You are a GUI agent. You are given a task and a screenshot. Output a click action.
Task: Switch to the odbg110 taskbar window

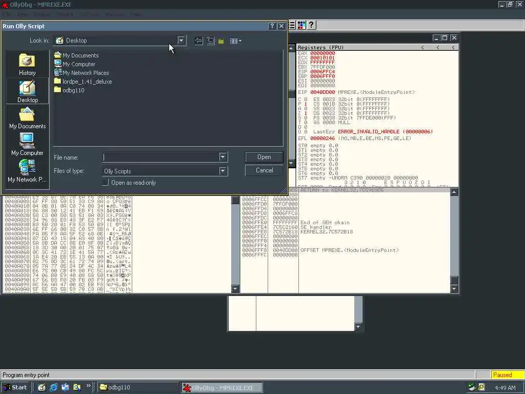pyautogui.click(x=138, y=387)
